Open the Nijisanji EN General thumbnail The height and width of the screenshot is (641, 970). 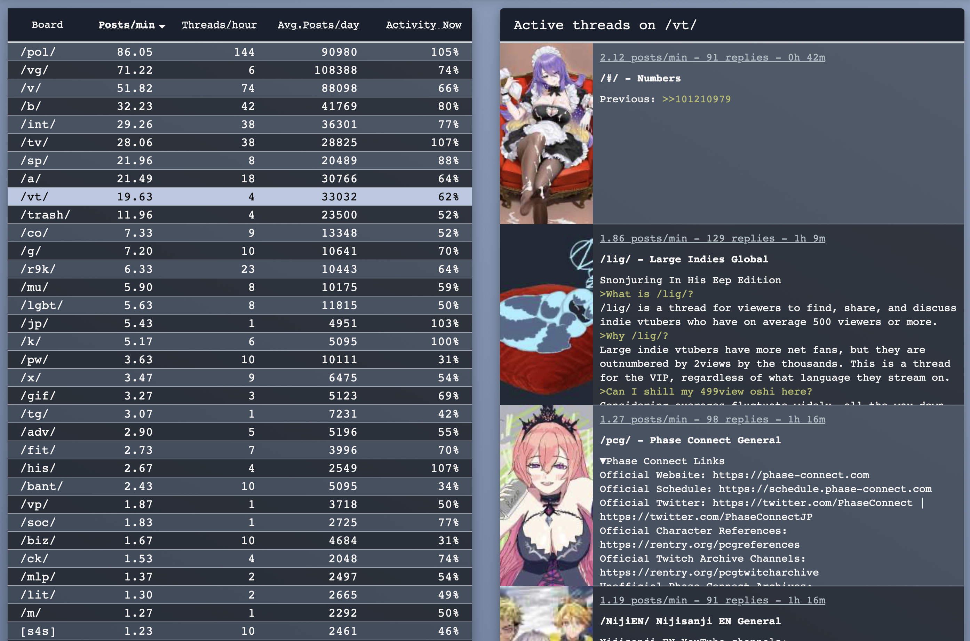point(546,614)
